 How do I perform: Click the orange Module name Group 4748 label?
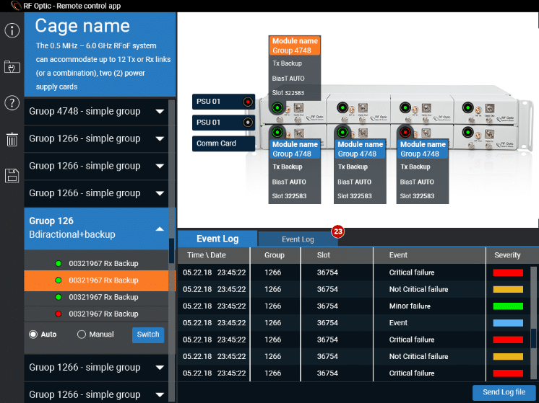point(296,46)
